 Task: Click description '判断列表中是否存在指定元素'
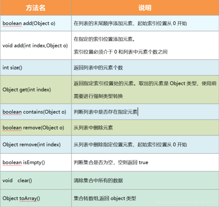coord(105,112)
